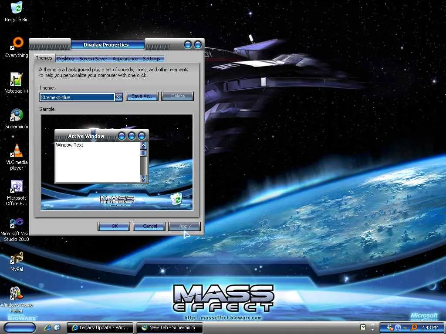Select the Windows Movie Maker desktop icon
446x334 pixels.
click(17, 300)
